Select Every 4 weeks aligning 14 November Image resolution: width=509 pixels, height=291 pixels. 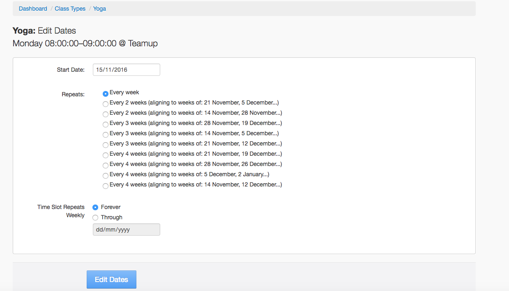pyautogui.click(x=106, y=186)
